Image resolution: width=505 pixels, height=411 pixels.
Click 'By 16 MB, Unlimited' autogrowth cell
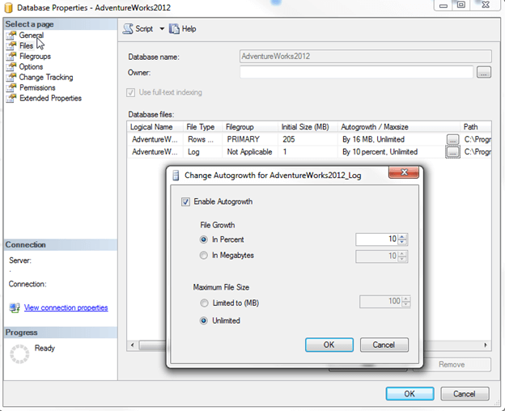(x=392, y=139)
